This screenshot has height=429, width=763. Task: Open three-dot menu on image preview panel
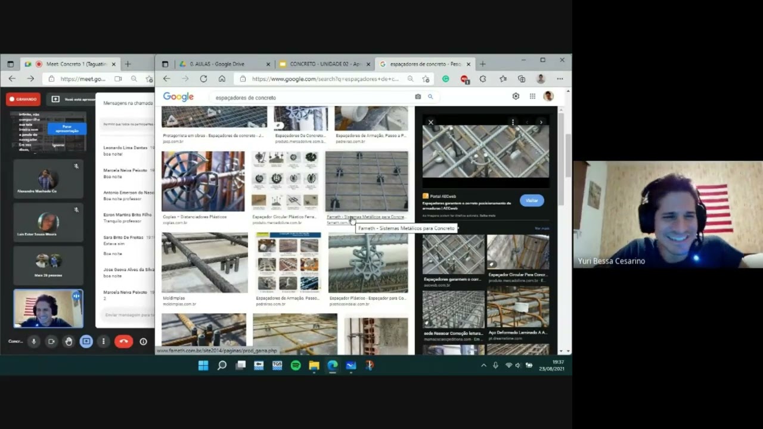click(513, 122)
